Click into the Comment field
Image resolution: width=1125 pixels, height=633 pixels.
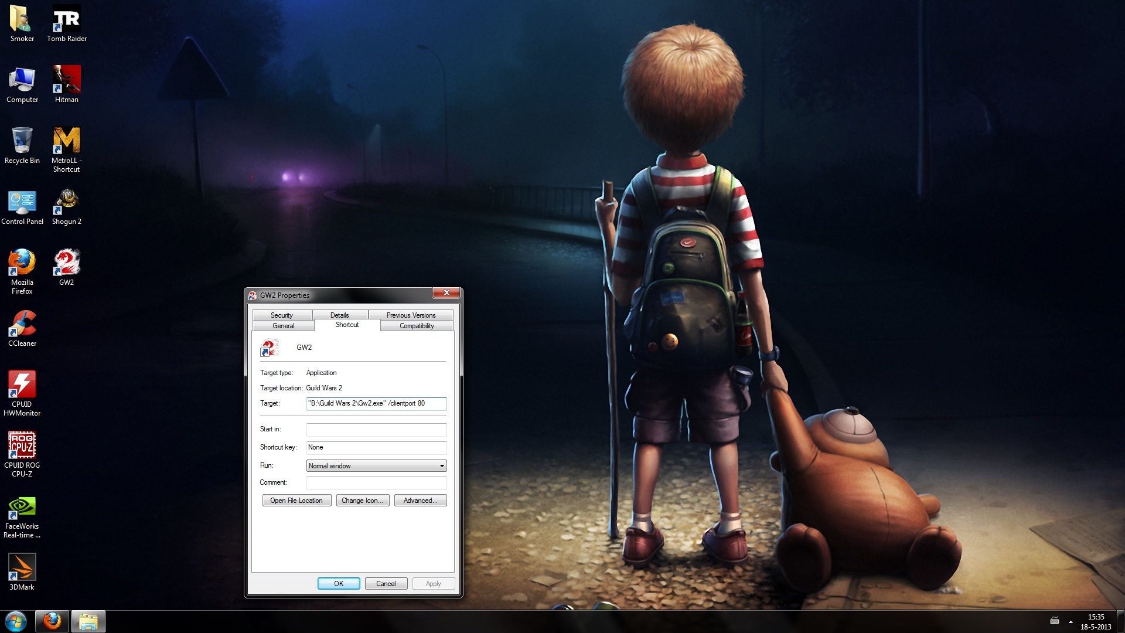coord(376,482)
